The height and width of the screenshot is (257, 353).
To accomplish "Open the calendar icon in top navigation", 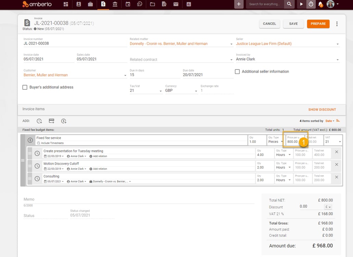I will pyautogui.click(x=128, y=4).
